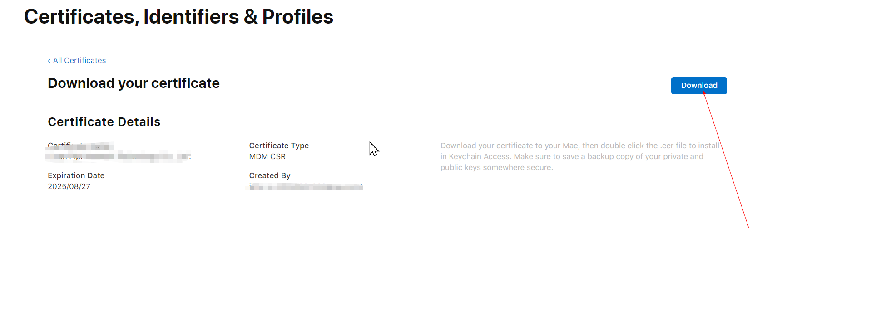Click the Keychain Access instructions paragraph
This screenshot has height=311, width=886.
click(580, 156)
